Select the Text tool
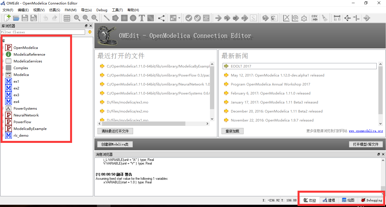Viewport: 386px width, 207px height. click(x=142, y=18)
